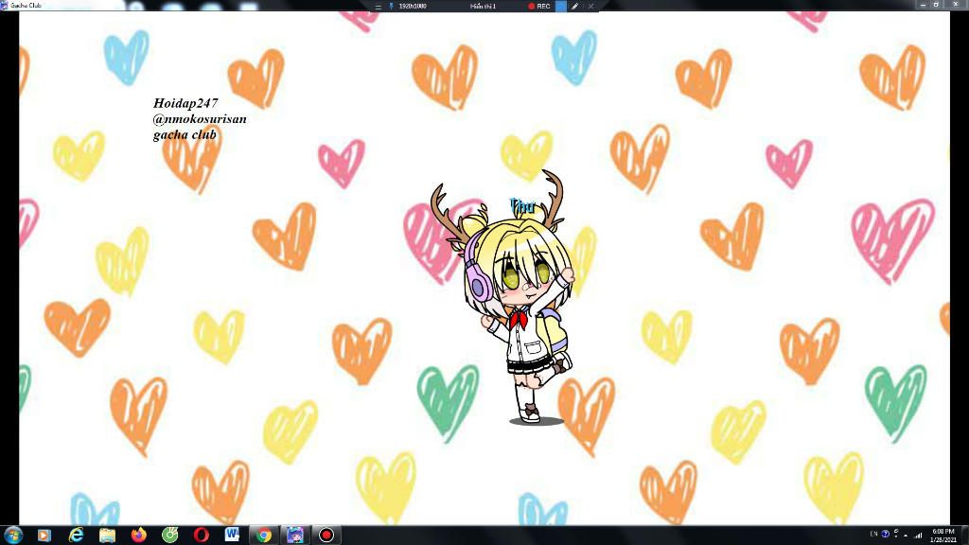
Task: Launch Firefox from the taskbar
Action: (139, 535)
